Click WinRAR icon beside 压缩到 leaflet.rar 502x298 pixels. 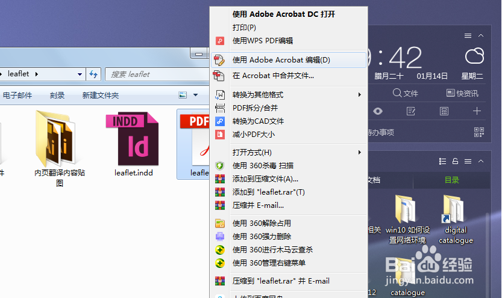219,281
